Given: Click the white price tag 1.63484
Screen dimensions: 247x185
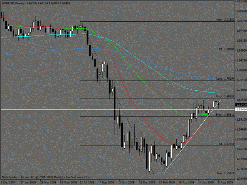Looking at the screenshot, I should [241, 109].
